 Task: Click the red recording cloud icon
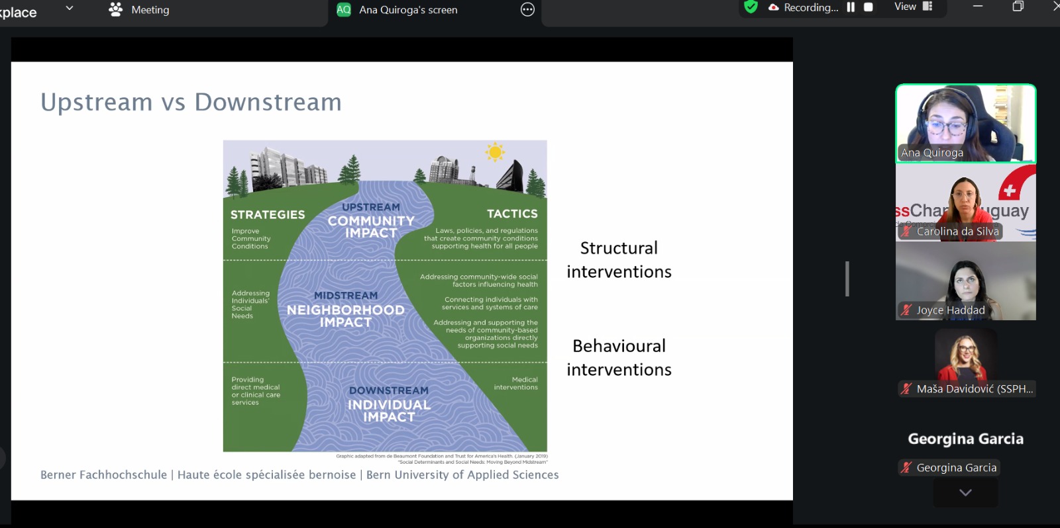coord(773,7)
